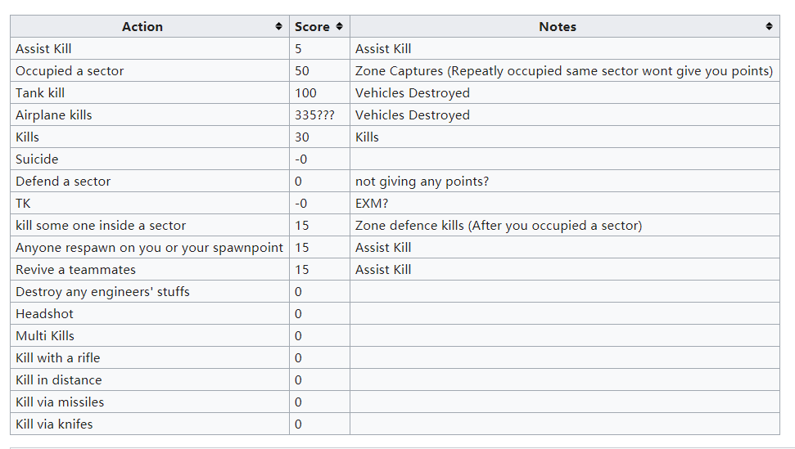Click the "Kill via knifes" row label

click(54, 424)
